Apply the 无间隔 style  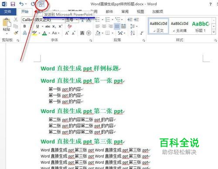179,26
